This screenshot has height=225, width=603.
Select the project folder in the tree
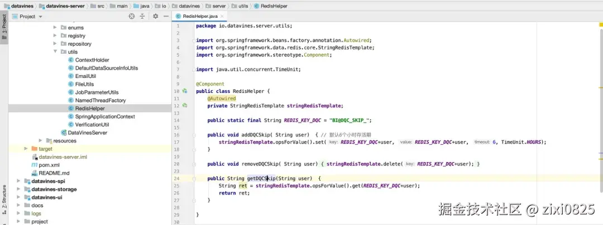[40, 222]
